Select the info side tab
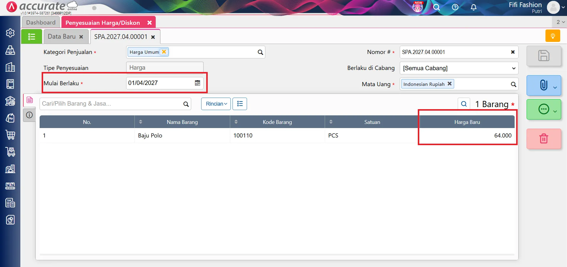Screen dimensions: 567x267 (30, 115)
